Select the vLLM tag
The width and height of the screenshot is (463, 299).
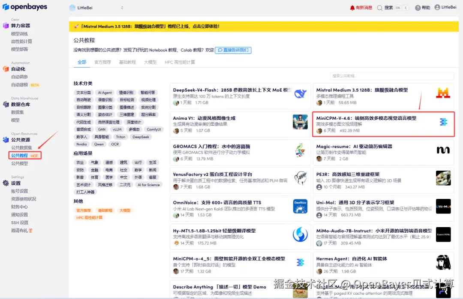click(117, 129)
